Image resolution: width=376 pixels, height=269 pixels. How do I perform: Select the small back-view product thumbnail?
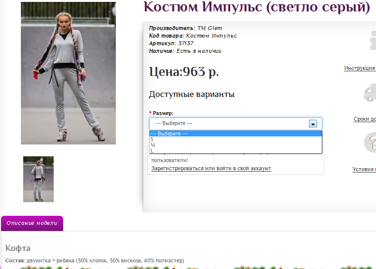tap(38, 179)
